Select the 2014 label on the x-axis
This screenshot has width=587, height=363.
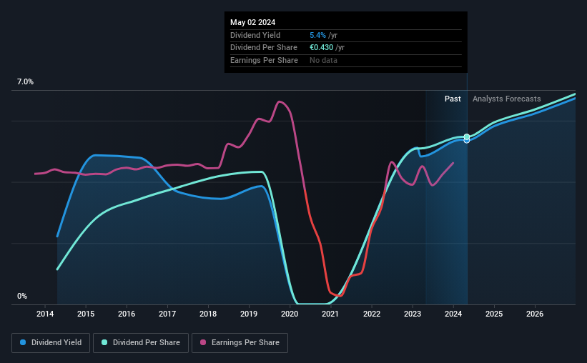[45, 314]
